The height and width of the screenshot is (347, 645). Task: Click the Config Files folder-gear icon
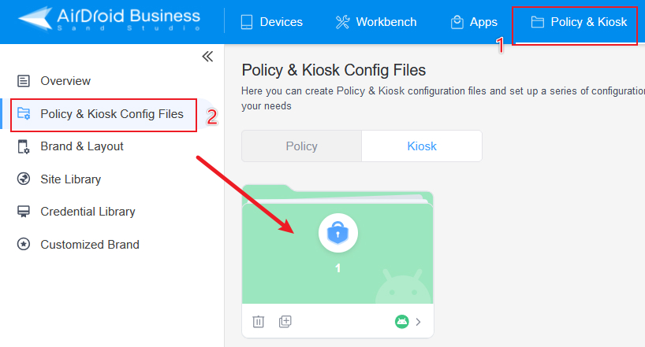(24, 113)
